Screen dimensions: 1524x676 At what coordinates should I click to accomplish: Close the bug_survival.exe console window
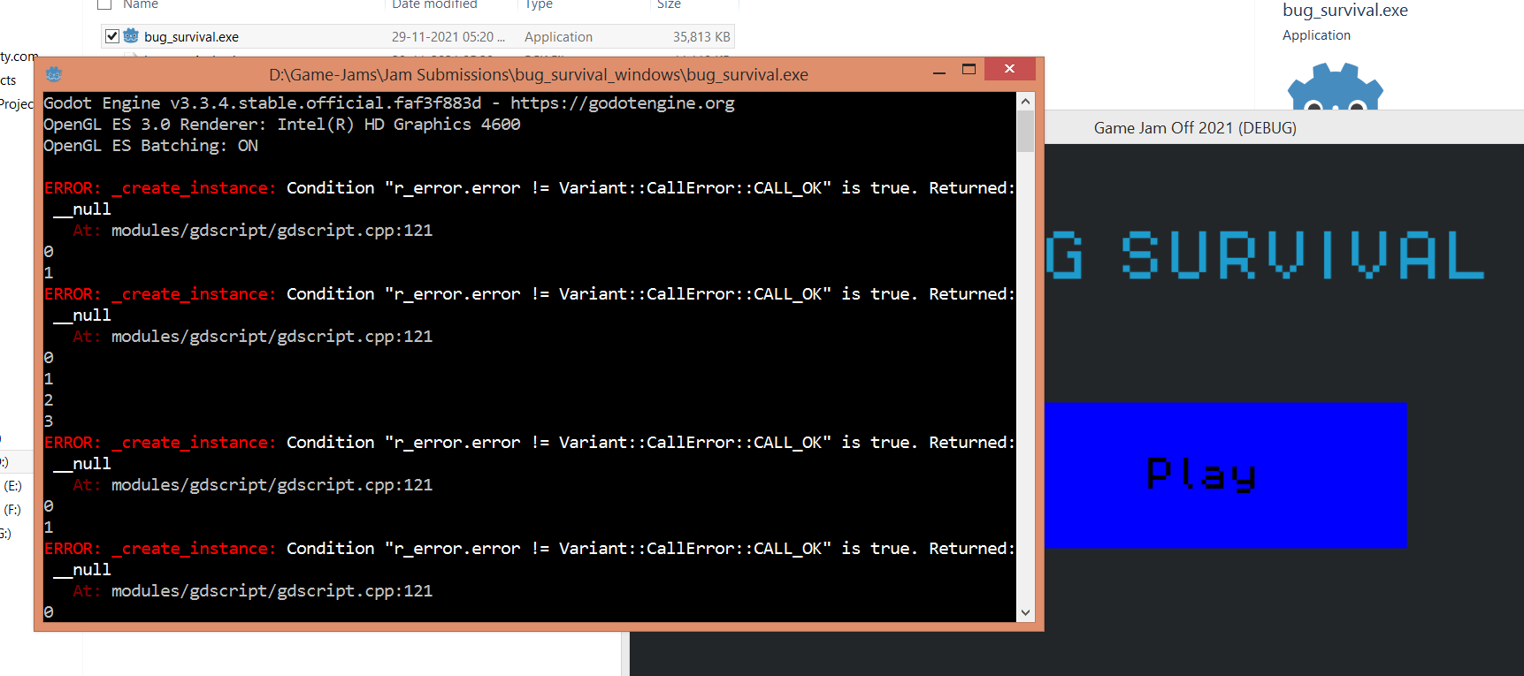[x=1009, y=69]
